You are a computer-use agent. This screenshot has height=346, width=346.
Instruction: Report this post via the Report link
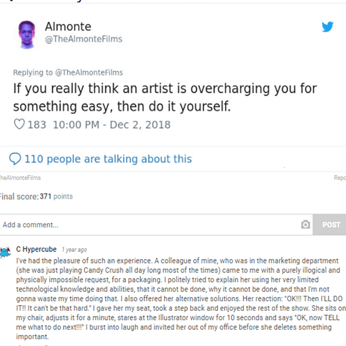click(x=340, y=178)
